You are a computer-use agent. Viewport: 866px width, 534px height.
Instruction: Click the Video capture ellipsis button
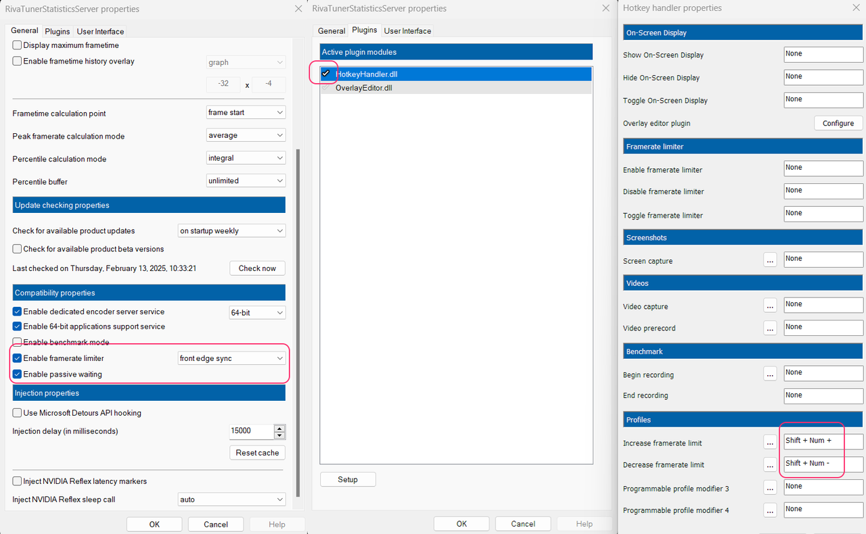click(770, 306)
